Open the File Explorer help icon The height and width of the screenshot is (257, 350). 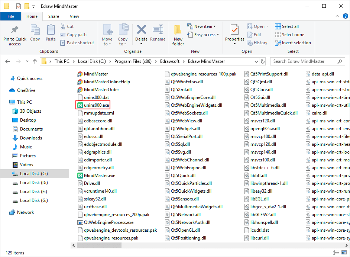345,16
